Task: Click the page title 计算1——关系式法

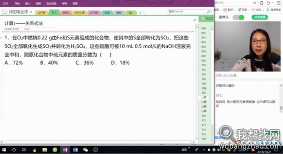Action: click(24, 23)
